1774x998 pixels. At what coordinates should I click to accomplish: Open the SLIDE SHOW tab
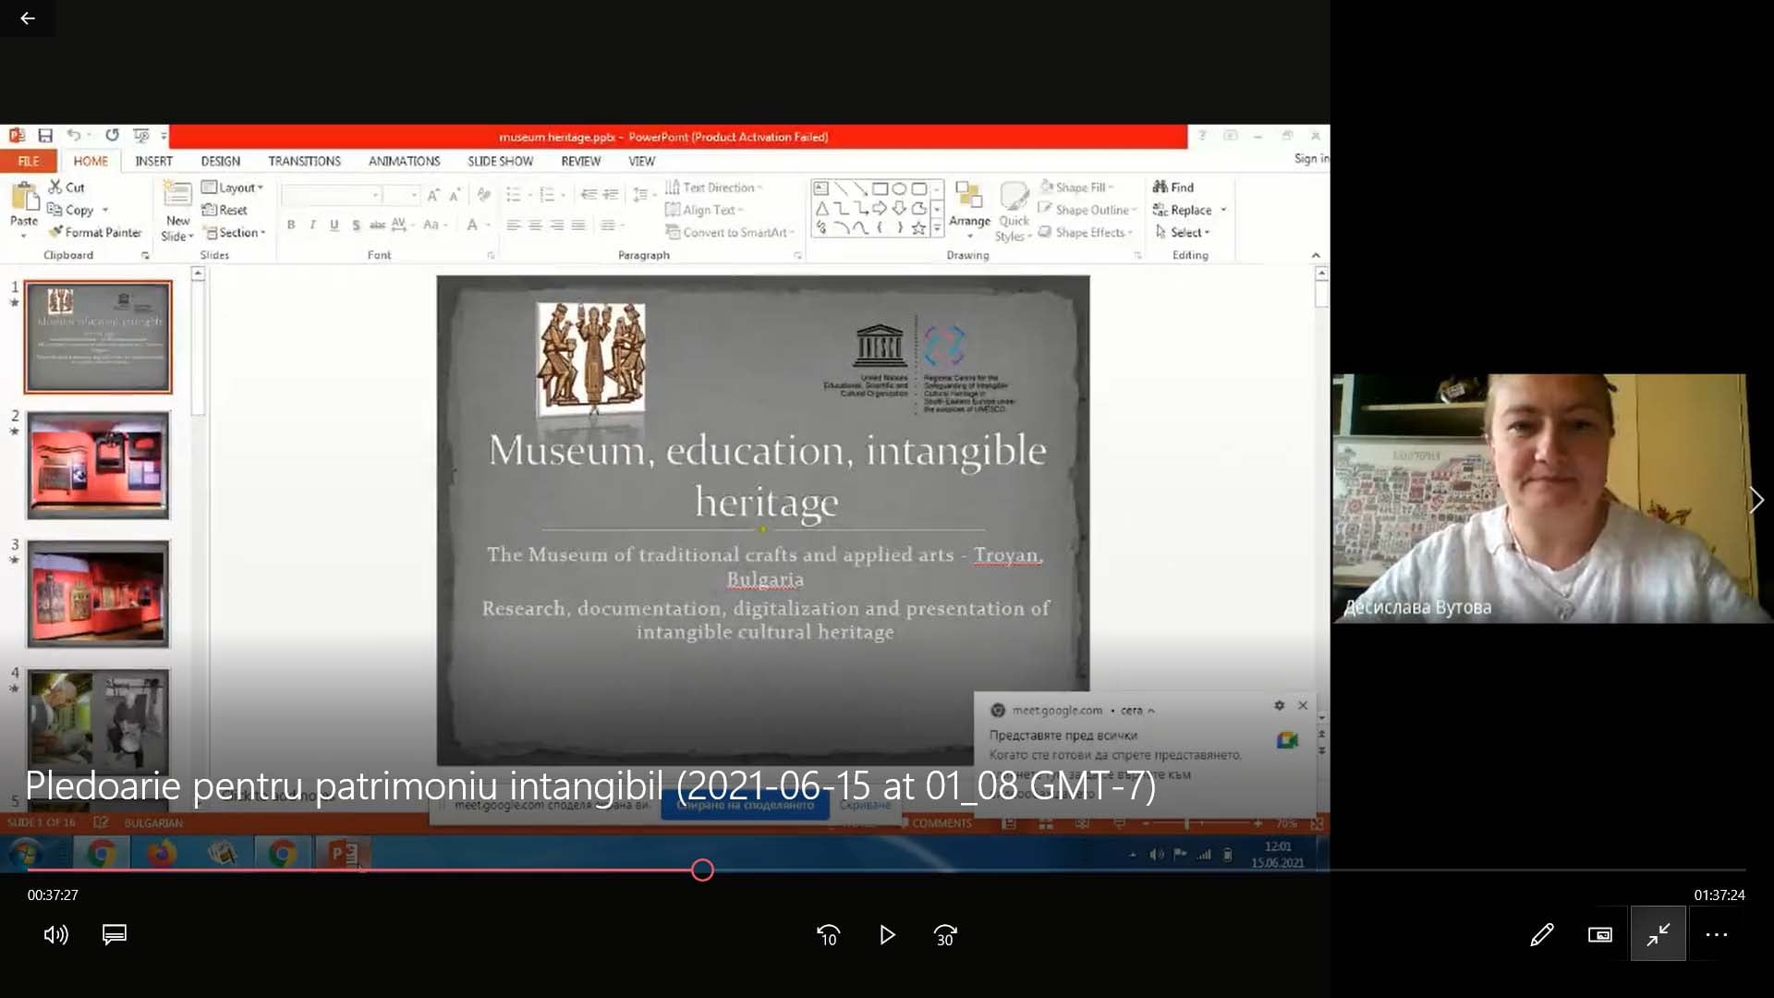pyautogui.click(x=500, y=161)
